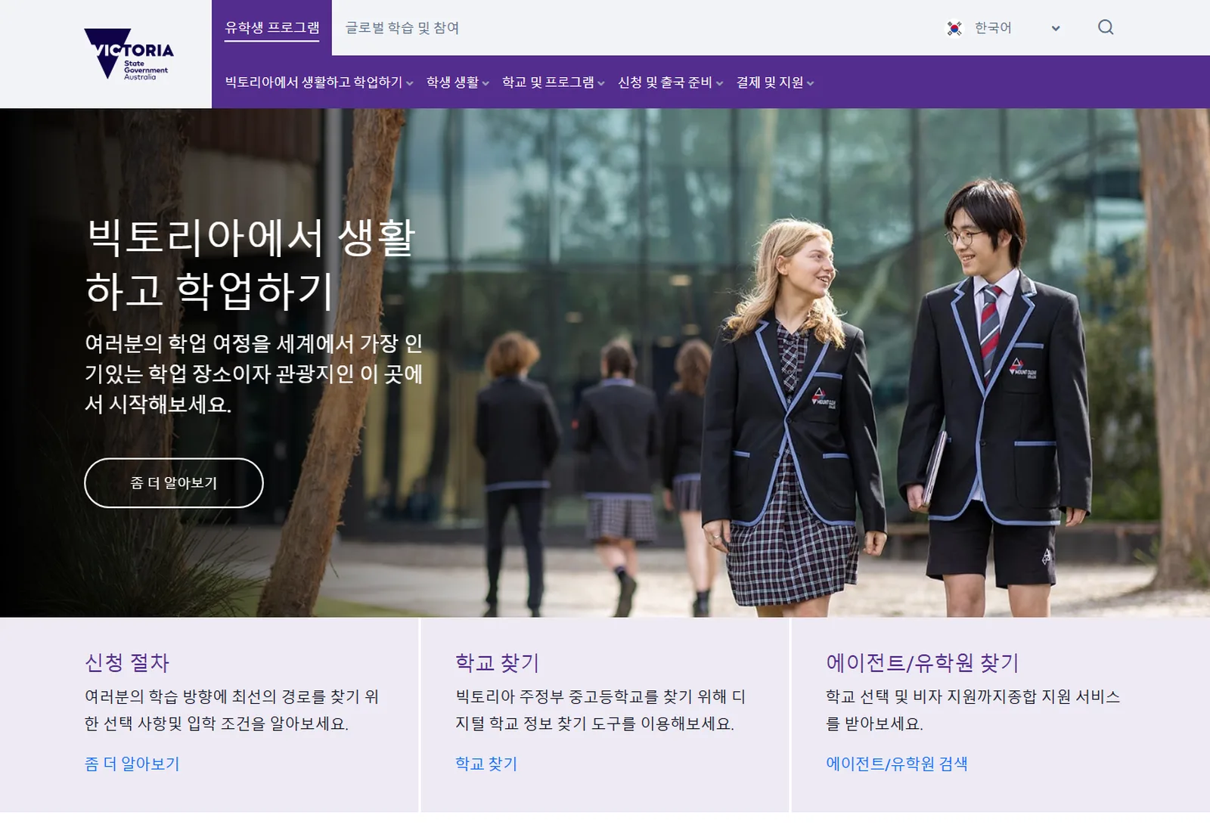Screen dimensions: 1210x840
Task: Open the 에이전트/유학원 검색 link
Action: pos(897,764)
